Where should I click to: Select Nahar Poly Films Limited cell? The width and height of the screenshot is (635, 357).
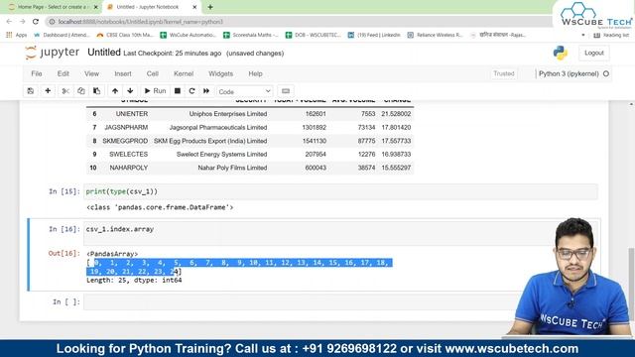pos(232,168)
